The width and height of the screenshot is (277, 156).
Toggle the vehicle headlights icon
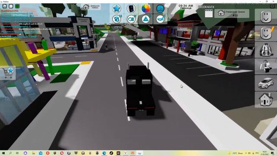tap(131, 19)
